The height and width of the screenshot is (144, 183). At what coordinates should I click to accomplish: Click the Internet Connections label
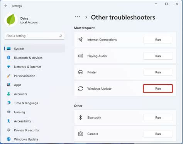click(x=102, y=40)
